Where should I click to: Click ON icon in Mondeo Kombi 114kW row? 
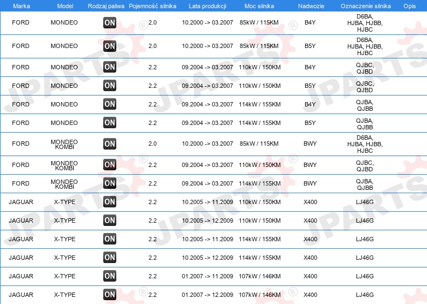(x=110, y=183)
